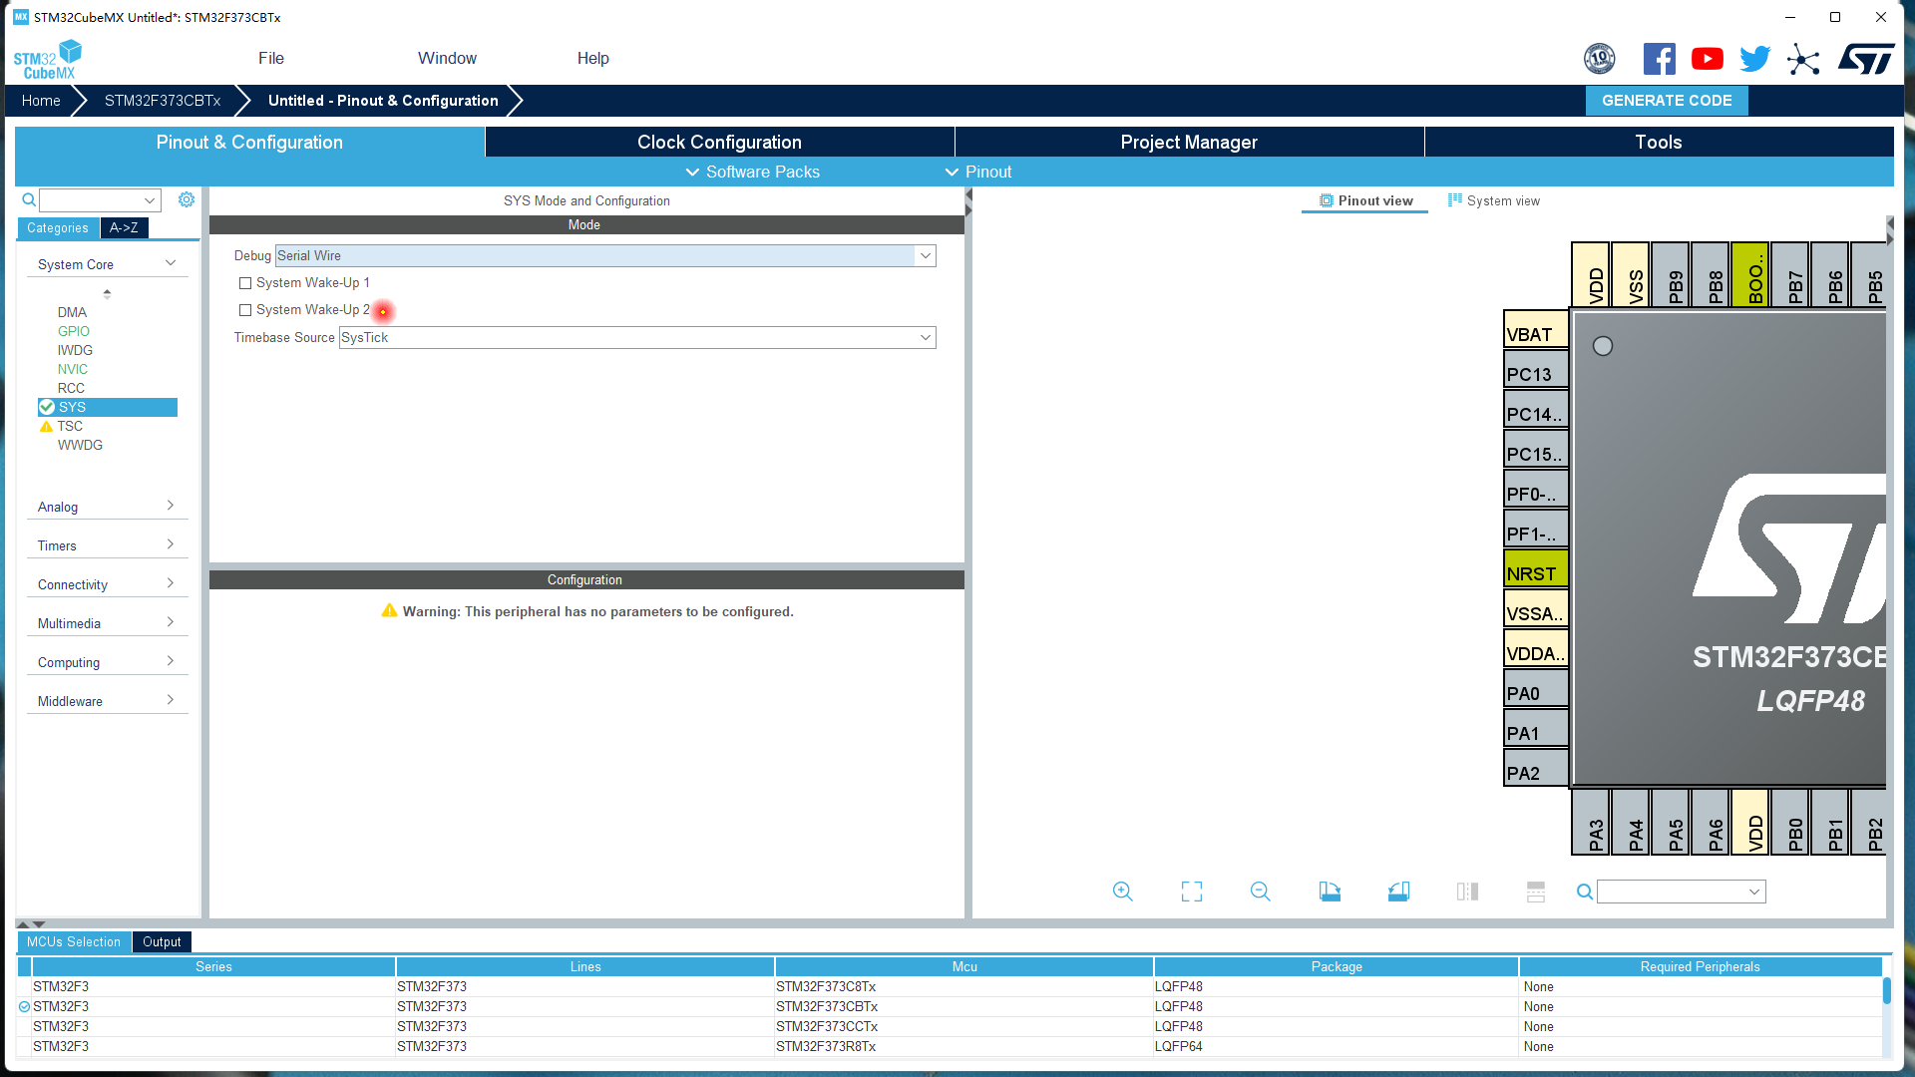This screenshot has height=1077, width=1915.
Task: Open the File menu
Action: 270,58
